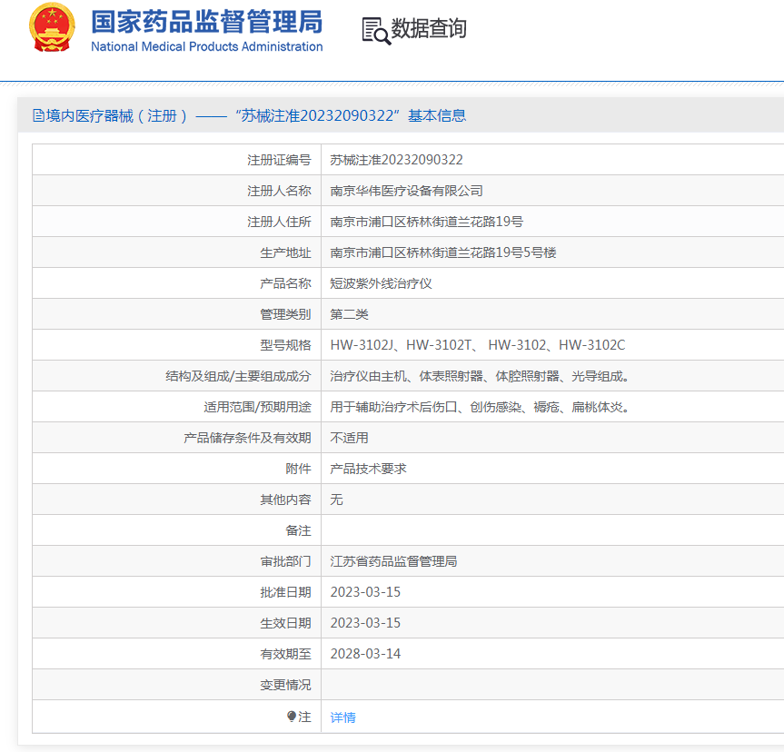Screen dimensions: 784x752
Task: Click registrant name 南京华伟医疗设备有限公司
Action: point(406,191)
